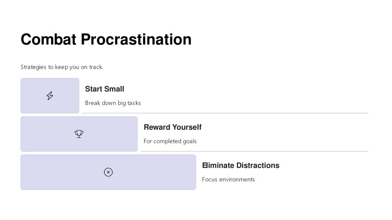
Task: Click the word 'Distractions' in the third heading
Action: [x=258, y=166]
